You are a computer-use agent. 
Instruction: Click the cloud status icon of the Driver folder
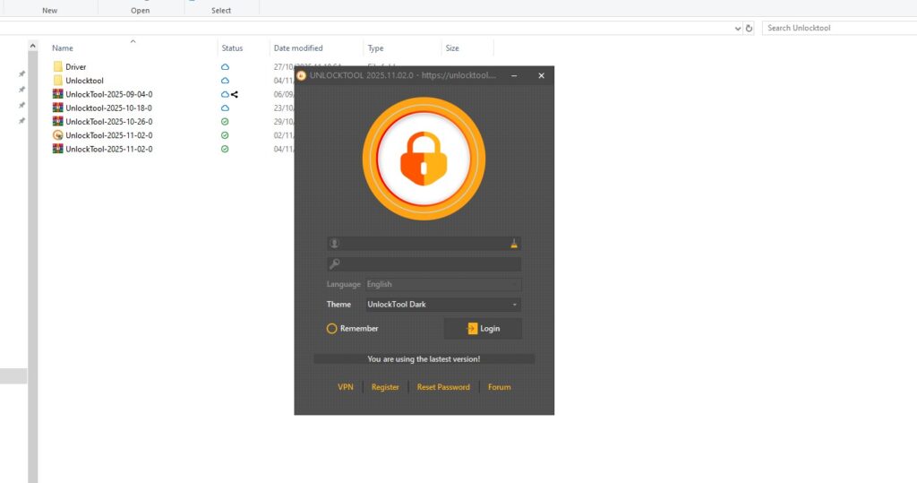click(x=225, y=67)
